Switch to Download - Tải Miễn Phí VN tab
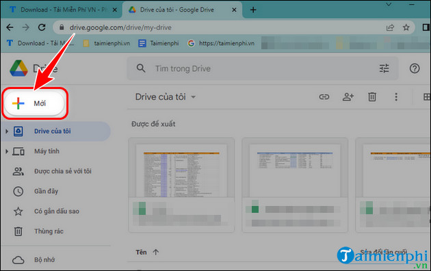The width and height of the screenshot is (431, 271). click(x=60, y=10)
